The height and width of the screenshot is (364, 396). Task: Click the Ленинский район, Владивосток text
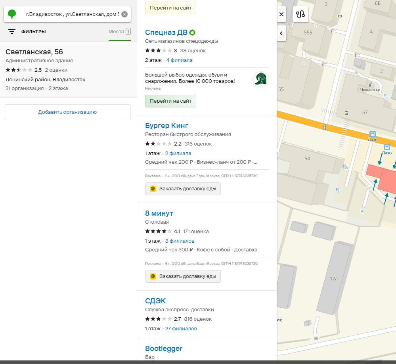click(x=46, y=80)
